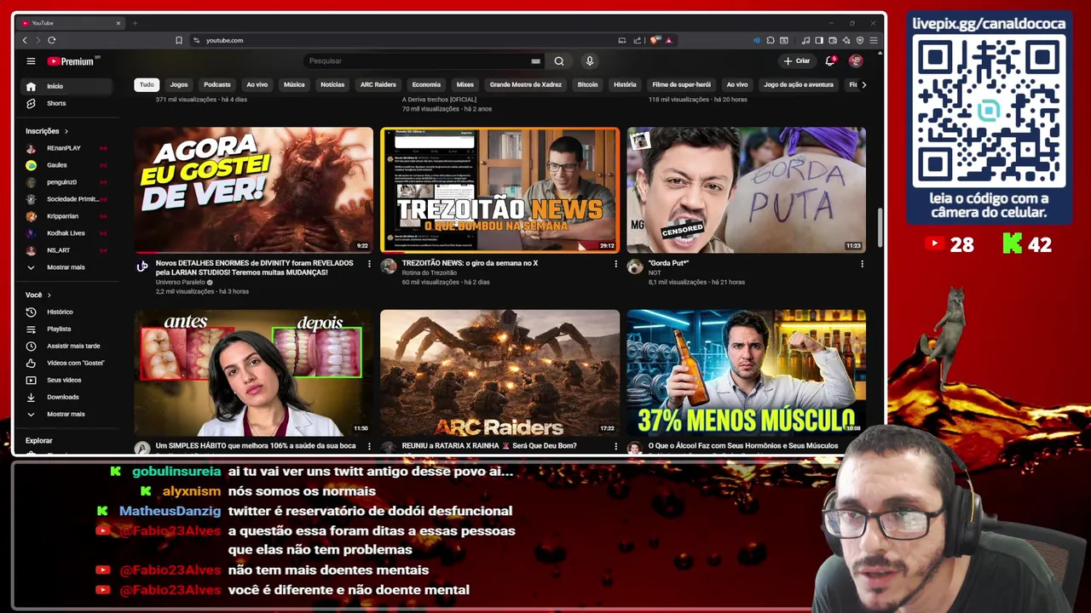Open Vídeos com "Gostei" in sidebar
Screen dimensions: 1091x613
66,363
